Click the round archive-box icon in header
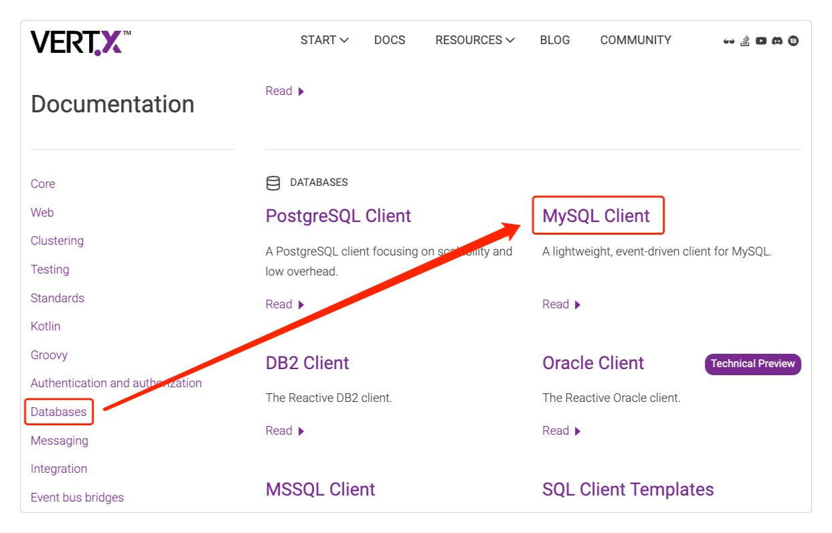 pos(793,41)
